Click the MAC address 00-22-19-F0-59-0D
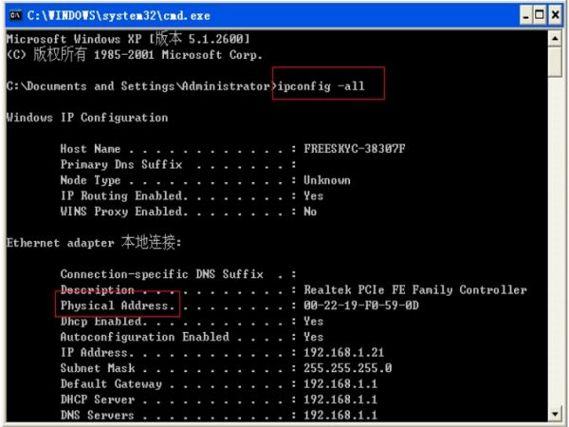569x427 pixels. coord(361,306)
